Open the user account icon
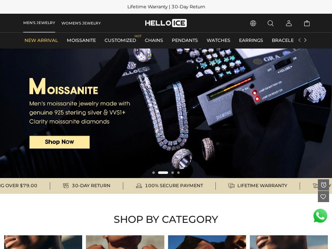The width and height of the screenshot is (332, 249). (x=289, y=23)
